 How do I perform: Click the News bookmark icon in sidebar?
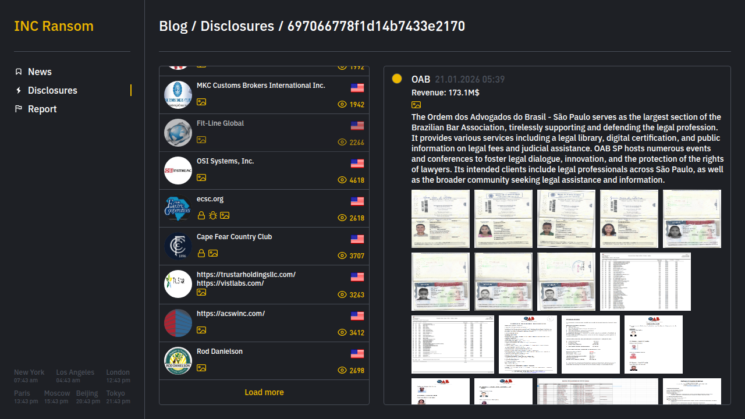point(19,72)
